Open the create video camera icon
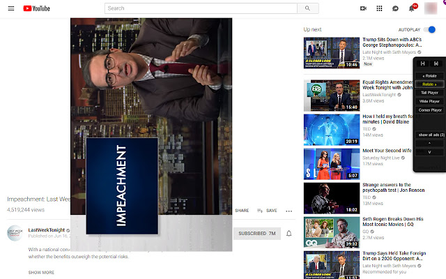 coord(363,8)
